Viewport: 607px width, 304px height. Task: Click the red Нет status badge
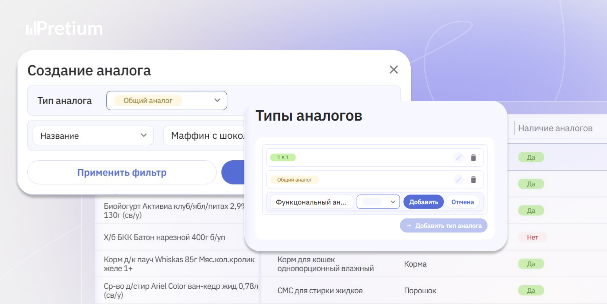(x=532, y=237)
